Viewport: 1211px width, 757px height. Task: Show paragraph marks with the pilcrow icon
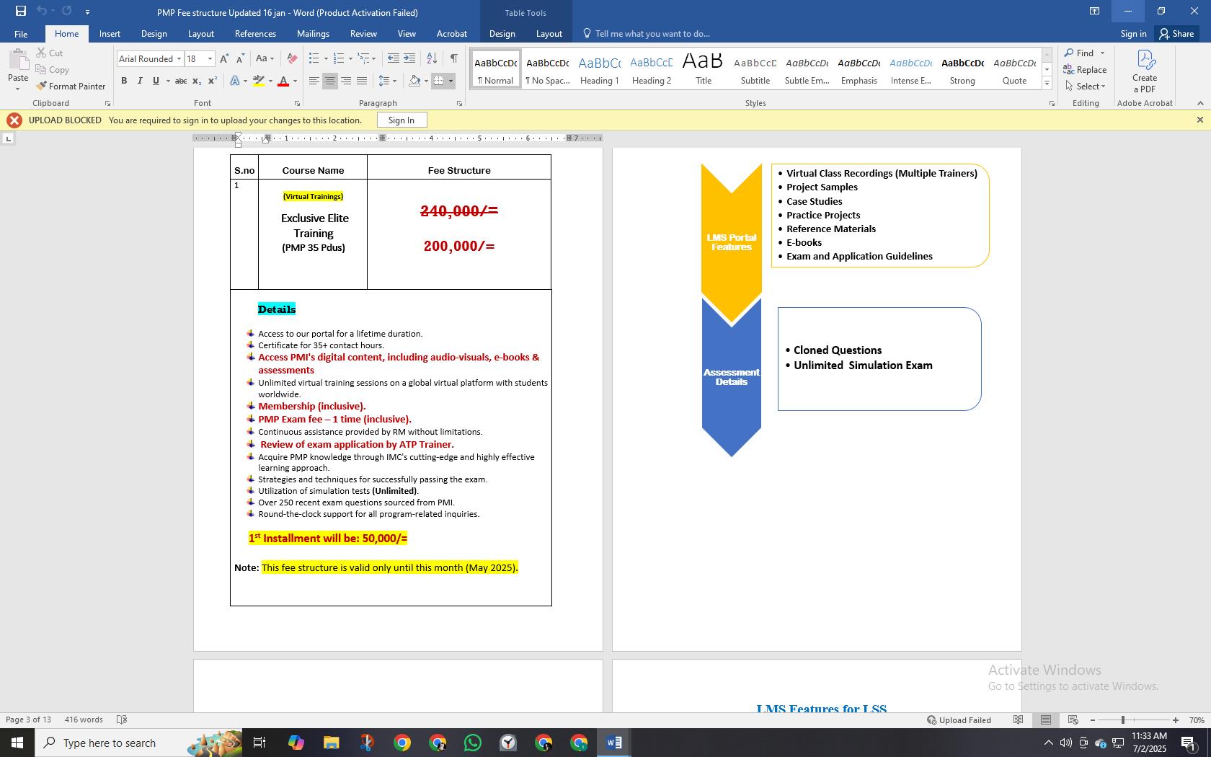[453, 58]
